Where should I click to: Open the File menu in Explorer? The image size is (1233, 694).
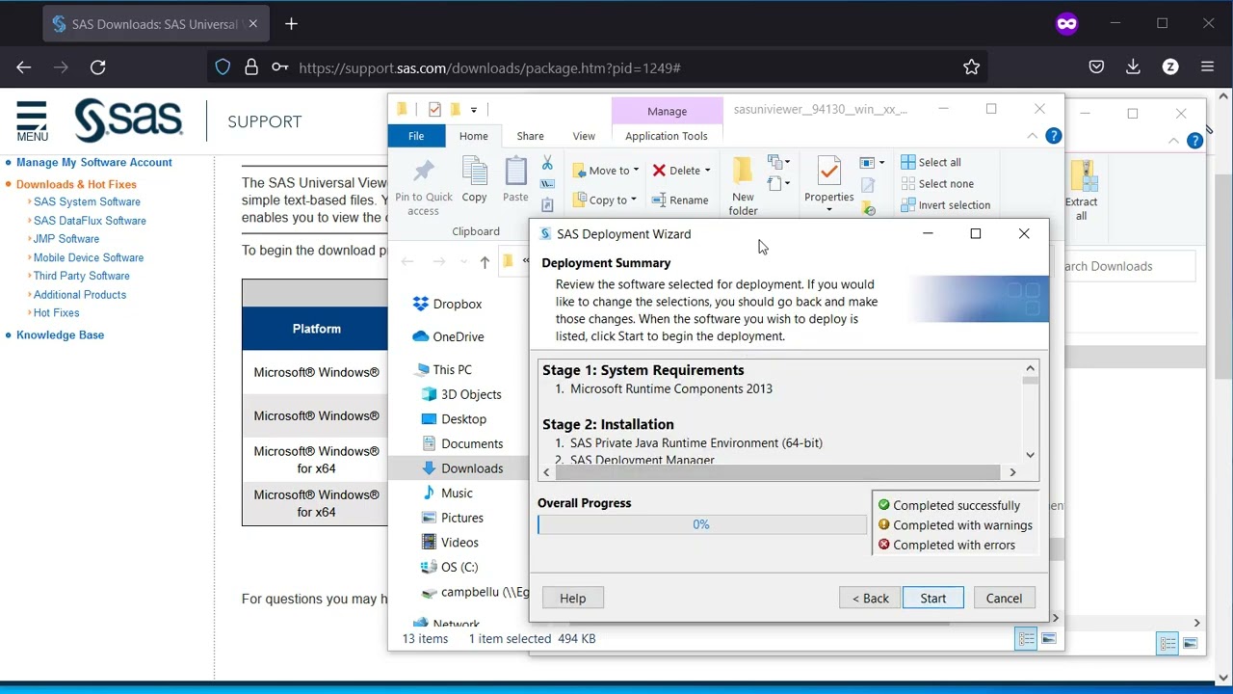[416, 136]
